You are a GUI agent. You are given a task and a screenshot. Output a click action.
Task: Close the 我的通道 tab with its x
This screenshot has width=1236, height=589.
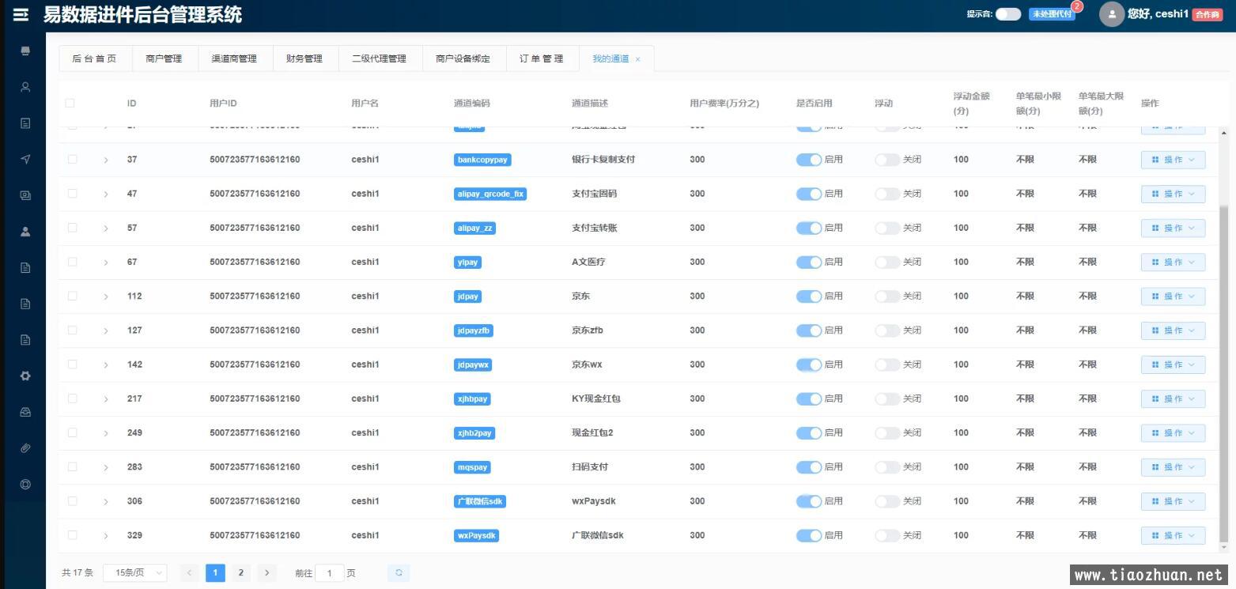(x=638, y=59)
